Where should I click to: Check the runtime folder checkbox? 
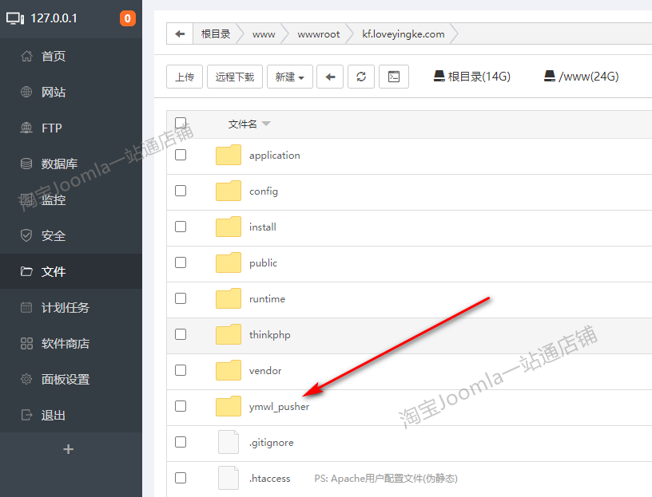[181, 298]
